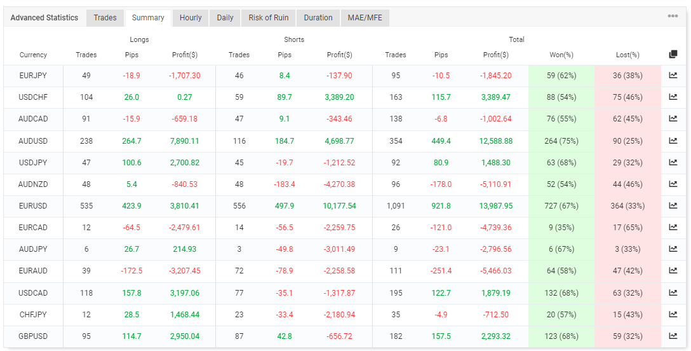This screenshot has height=351, width=691.
Task: Click shorts profit value 10,177.54
Action: pos(339,206)
